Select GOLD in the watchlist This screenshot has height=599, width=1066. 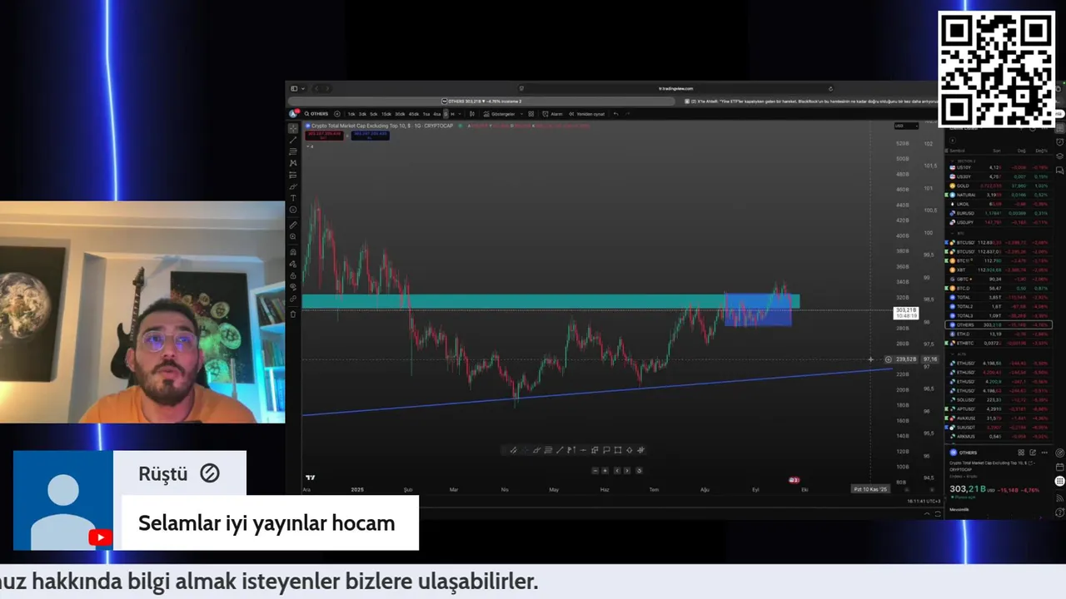[999, 186]
